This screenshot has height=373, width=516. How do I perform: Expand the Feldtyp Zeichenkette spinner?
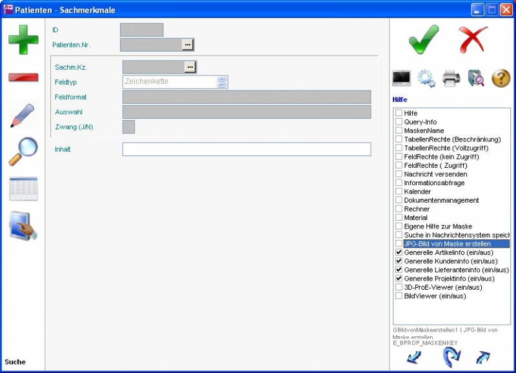point(222,82)
